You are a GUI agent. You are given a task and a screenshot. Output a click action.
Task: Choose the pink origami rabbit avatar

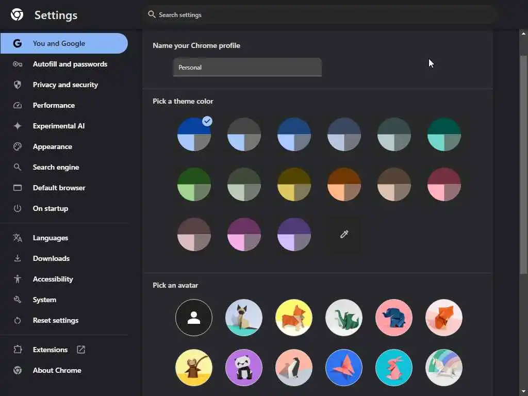click(394, 367)
